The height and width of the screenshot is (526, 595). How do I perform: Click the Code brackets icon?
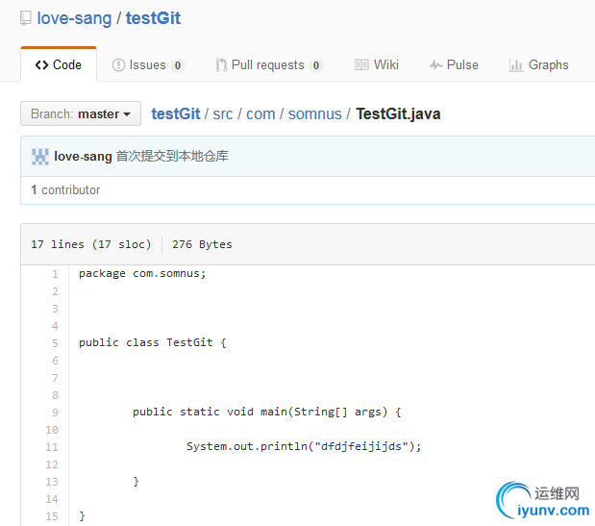(x=41, y=64)
